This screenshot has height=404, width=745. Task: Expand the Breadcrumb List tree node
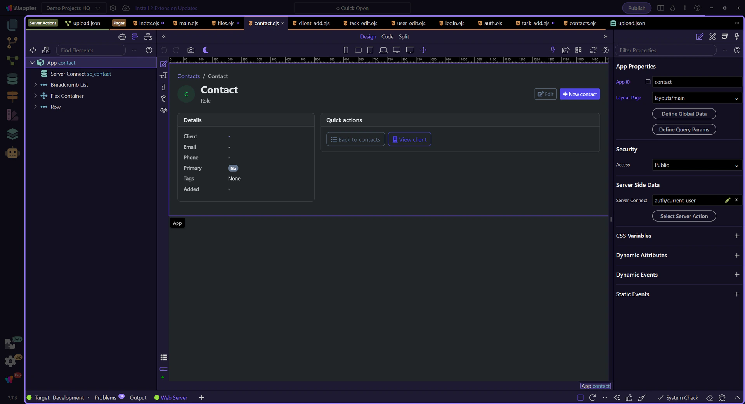coord(35,85)
